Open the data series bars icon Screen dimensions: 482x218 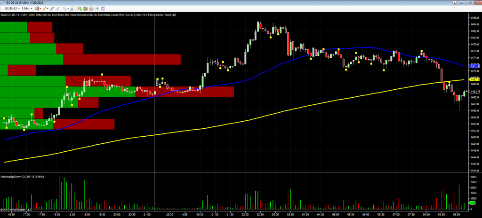tap(86, 8)
